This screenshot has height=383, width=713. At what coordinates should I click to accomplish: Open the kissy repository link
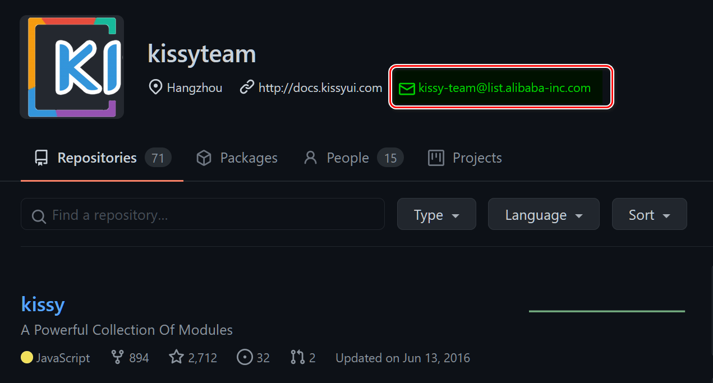coord(43,304)
